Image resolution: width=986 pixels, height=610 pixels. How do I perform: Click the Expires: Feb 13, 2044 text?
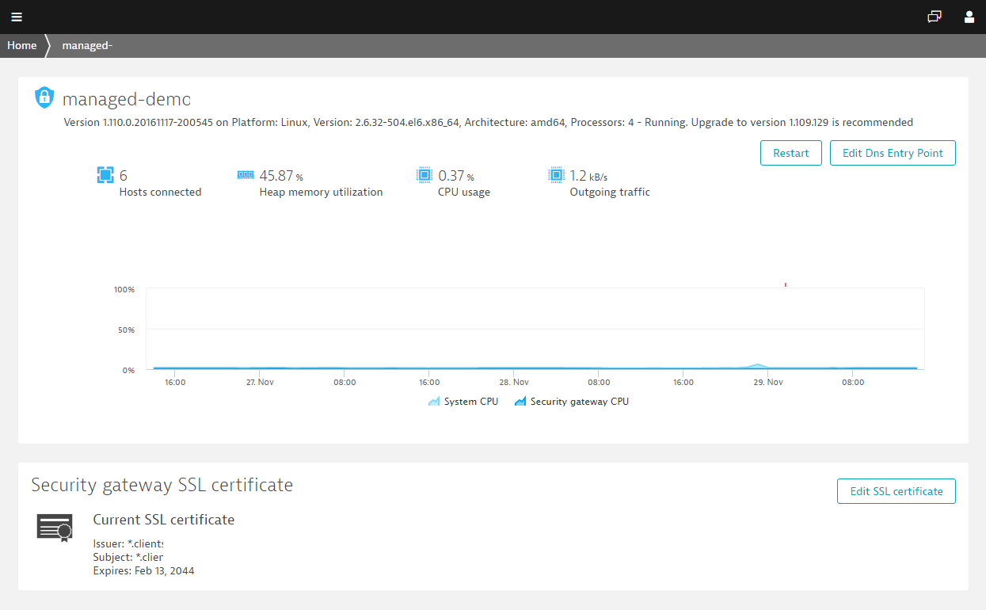point(143,570)
